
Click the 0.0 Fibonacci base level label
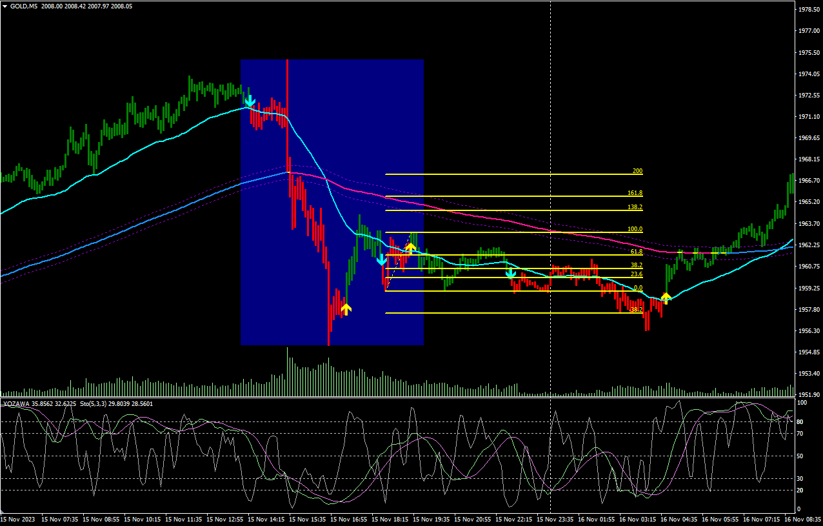[x=637, y=288]
